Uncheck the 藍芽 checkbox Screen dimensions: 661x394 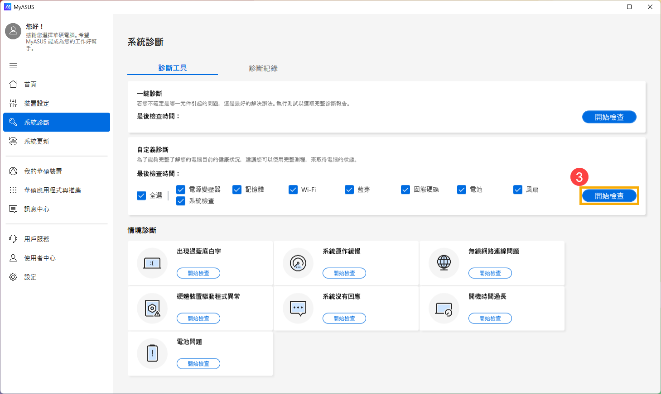click(x=349, y=190)
